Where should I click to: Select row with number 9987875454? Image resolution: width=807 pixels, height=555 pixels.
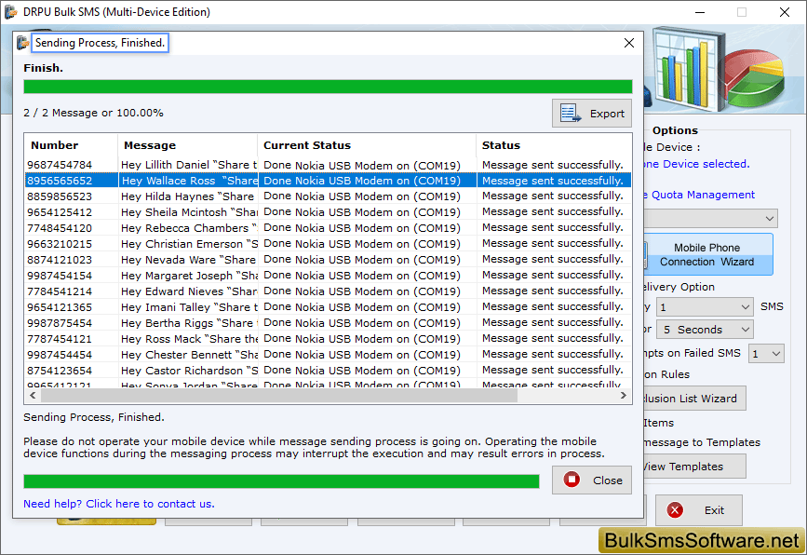pos(328,323)
